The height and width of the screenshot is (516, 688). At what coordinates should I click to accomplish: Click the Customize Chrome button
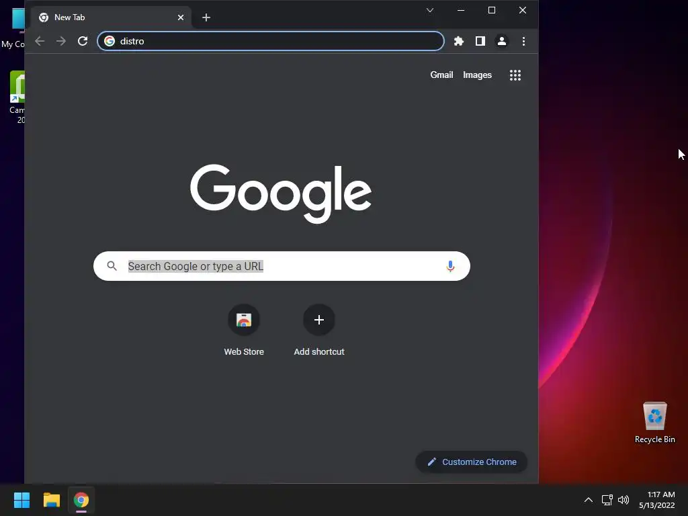click(x=472, y=462)
